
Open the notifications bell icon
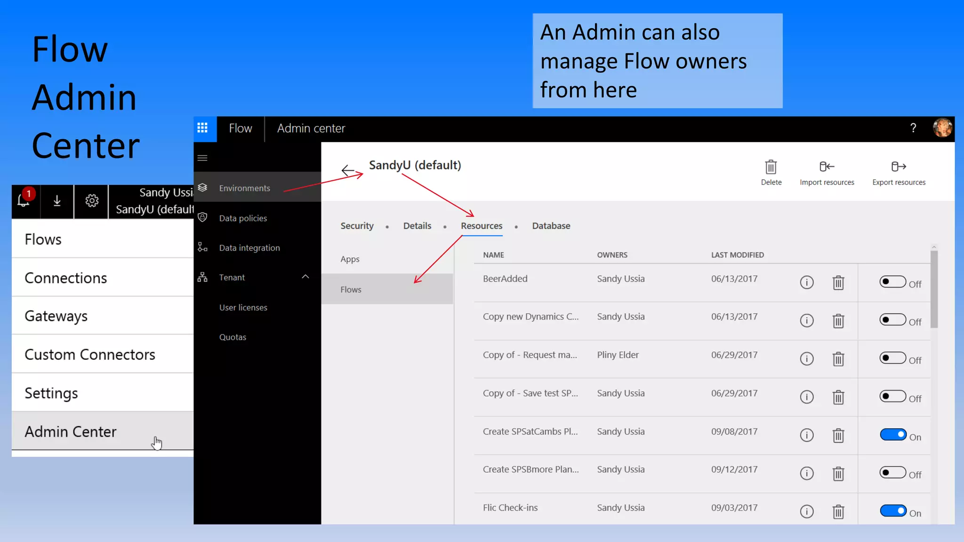tap(24, 200)
